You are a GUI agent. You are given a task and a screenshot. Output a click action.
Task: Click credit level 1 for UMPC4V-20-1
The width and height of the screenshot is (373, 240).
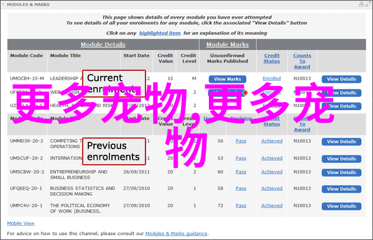[195, 205]
